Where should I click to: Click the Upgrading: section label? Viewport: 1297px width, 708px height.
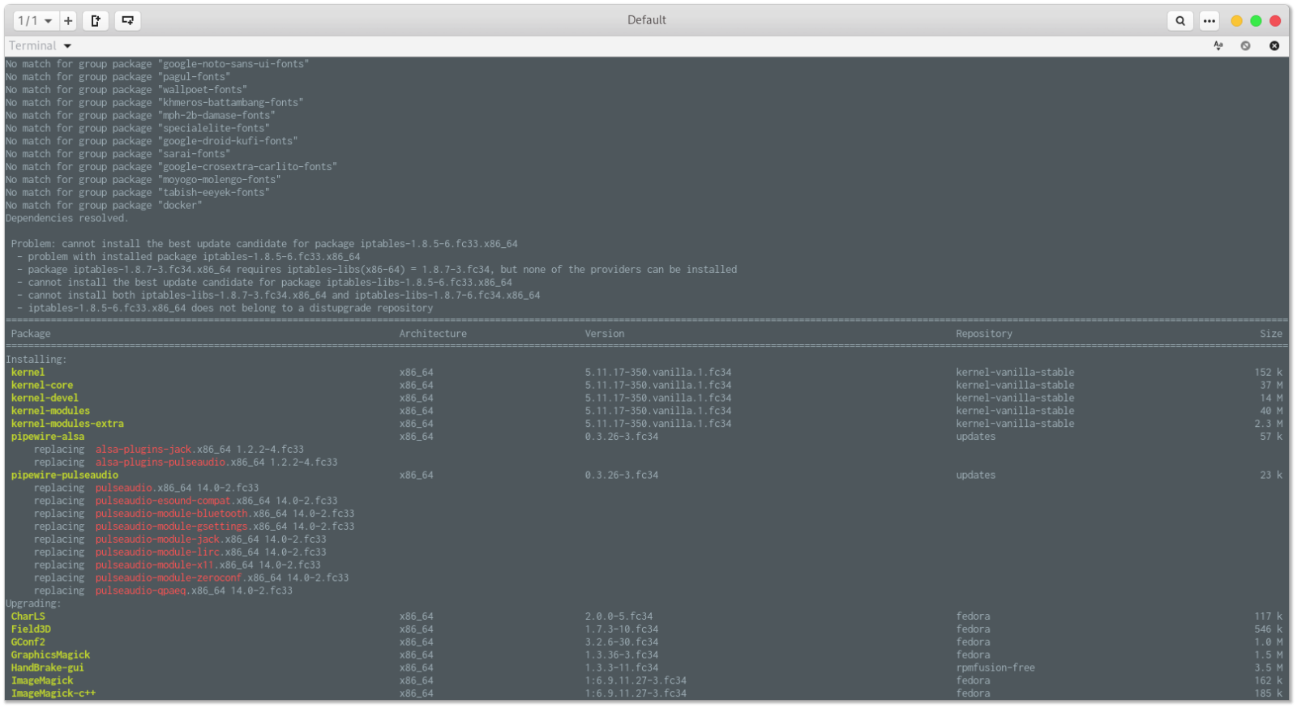[33, 604]
